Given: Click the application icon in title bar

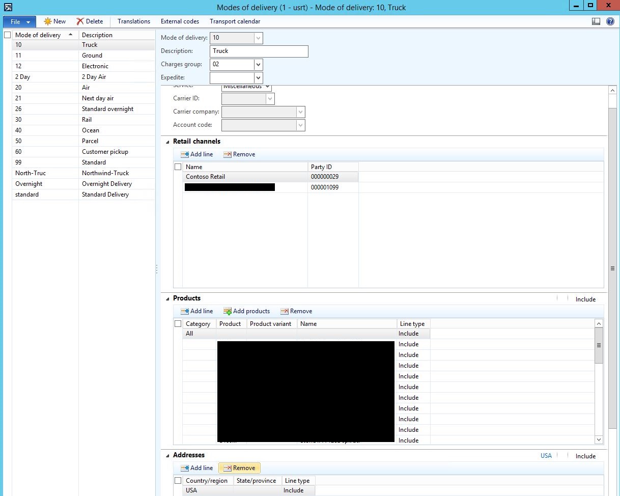Looking at the screenshot, I should [8, 7].
